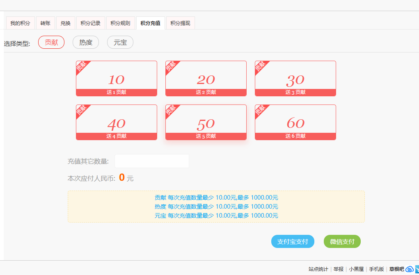Switch to the 积分提现 tab

[180, 23]
